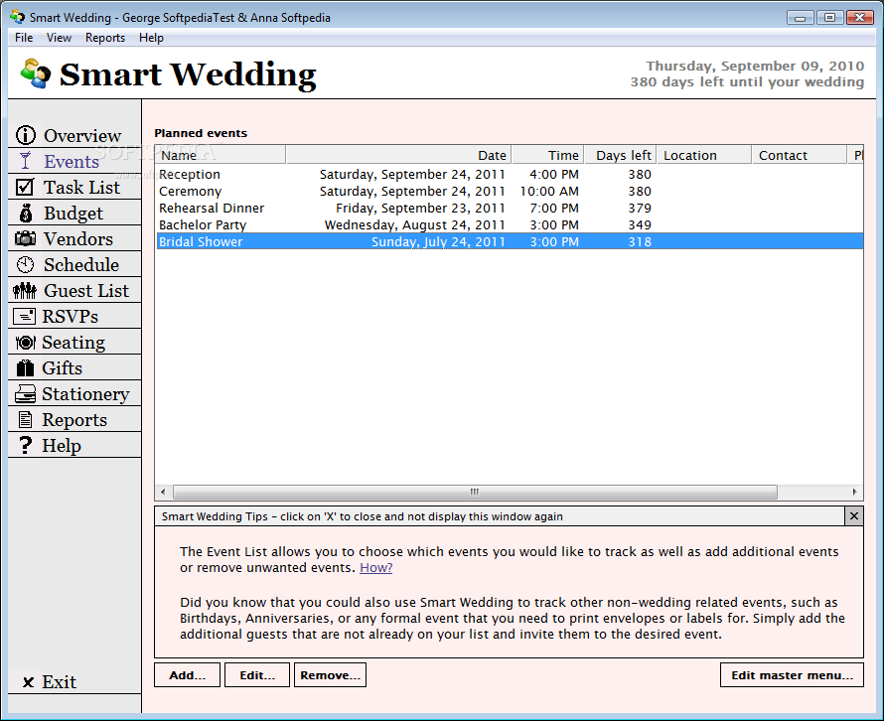Click the date Friday, September 23, 2011
Screen dimensions: 884x721
point(420,208)
